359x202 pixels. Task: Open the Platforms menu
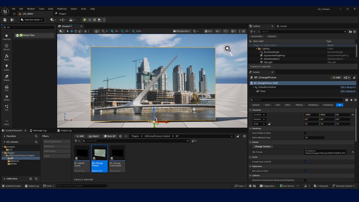coord(62,9)
